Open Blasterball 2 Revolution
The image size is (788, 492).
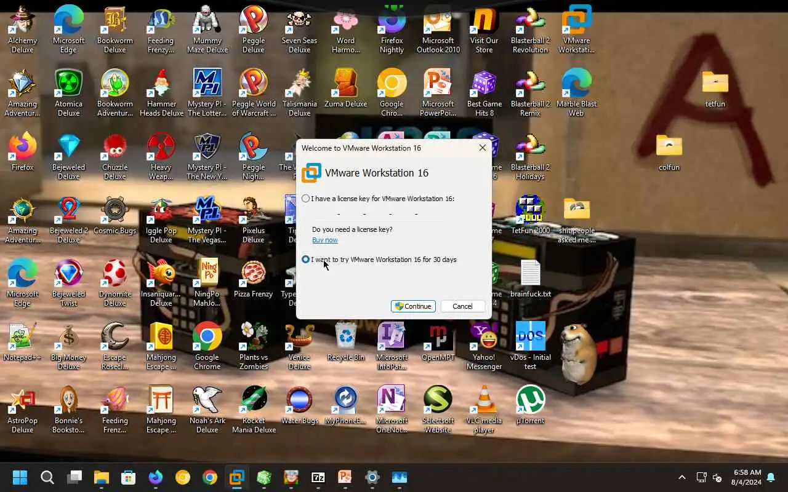coord(530,30)
